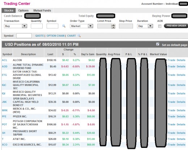
Task: Open the JNK symbol link
Action: click(4, 102)
